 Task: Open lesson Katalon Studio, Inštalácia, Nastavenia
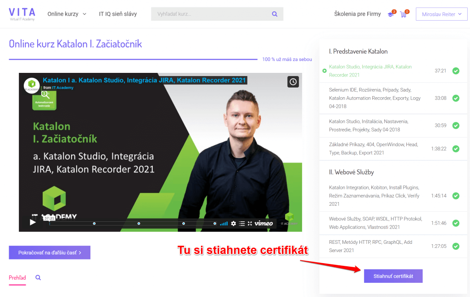pos(369,126)
